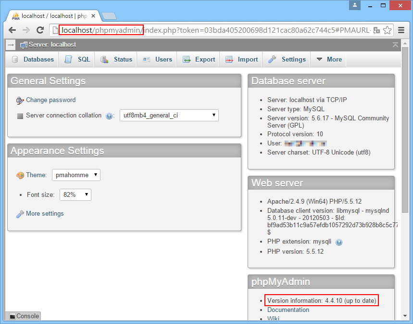Open the Chrome hamburger menu
Image resolution: width=413 pixels, height=324 pixels.
(401, 30)
